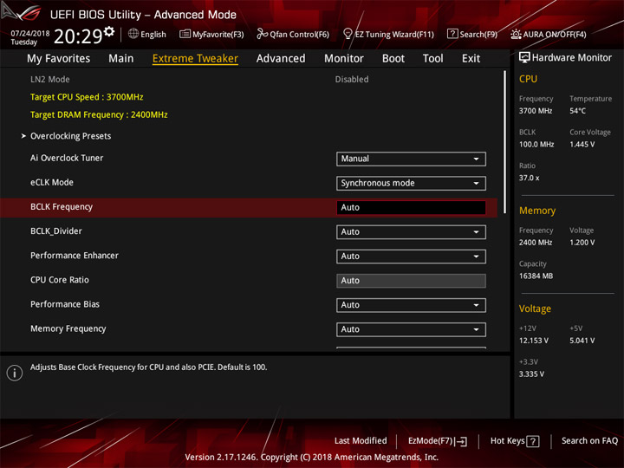
Task: Click the CPU Temperature 54°C value
Action: 577,111
